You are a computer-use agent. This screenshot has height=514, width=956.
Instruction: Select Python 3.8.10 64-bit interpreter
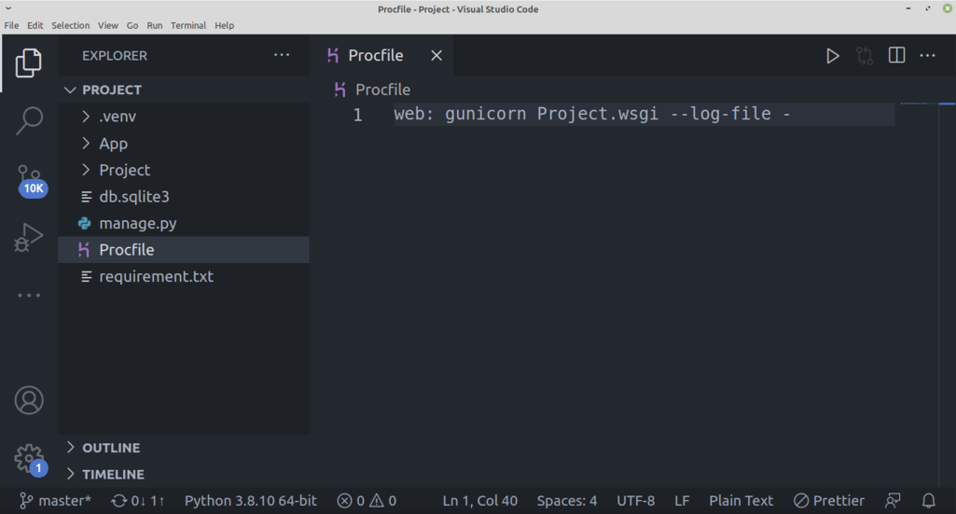click(251, 501)
